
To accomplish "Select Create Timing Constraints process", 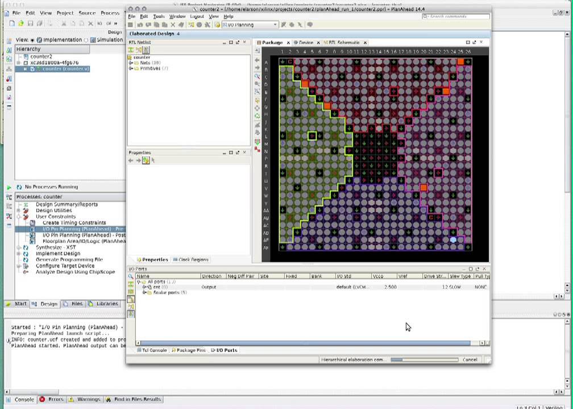I will click(74, 223).
